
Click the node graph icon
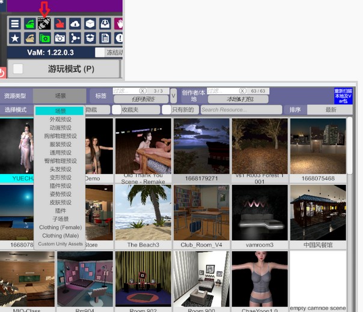tap(75, 38)
